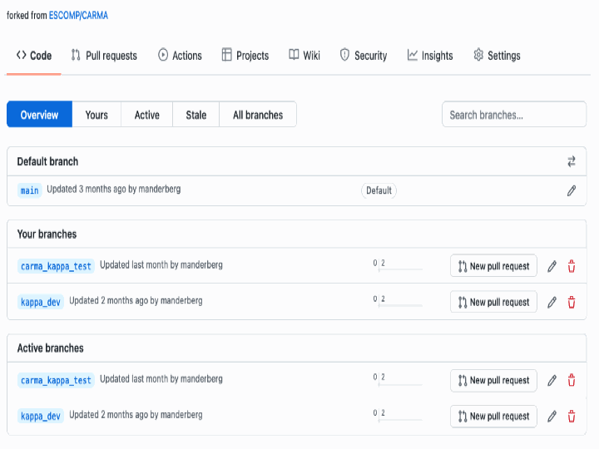Delete kappa_dev in Active branches with trash icon

[572, 416]
